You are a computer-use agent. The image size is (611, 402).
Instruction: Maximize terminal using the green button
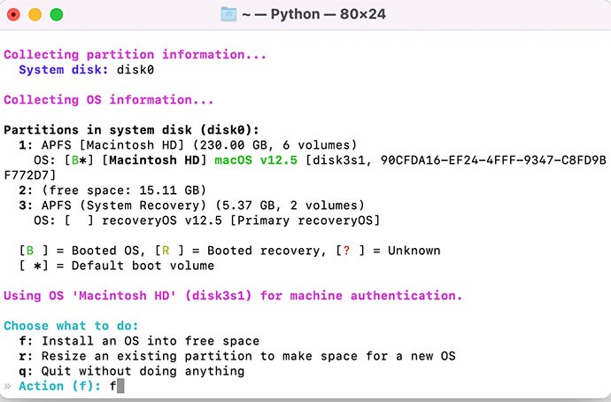point(57,15)
